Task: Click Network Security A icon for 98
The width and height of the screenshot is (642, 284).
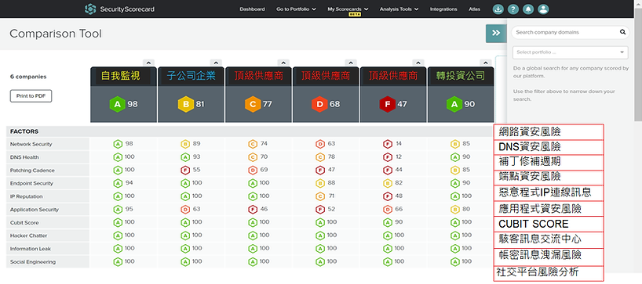Action: [118, 144]
